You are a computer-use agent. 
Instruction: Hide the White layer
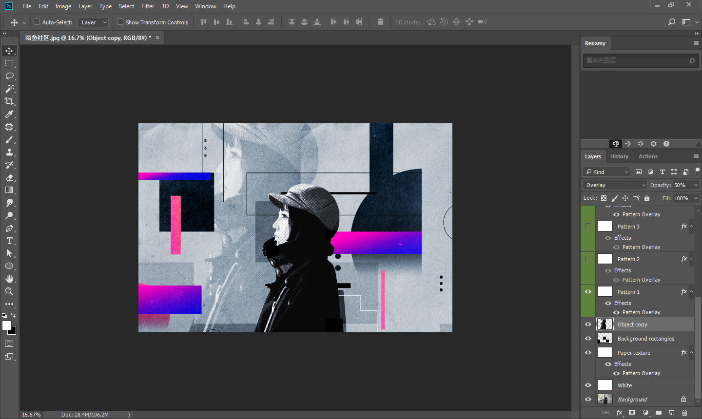[588, 385]
